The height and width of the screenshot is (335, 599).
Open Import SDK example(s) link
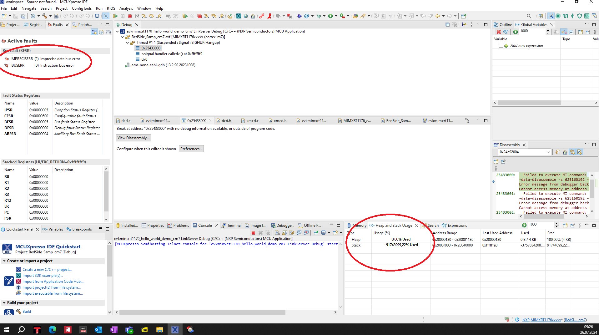[x=43, y=275]
